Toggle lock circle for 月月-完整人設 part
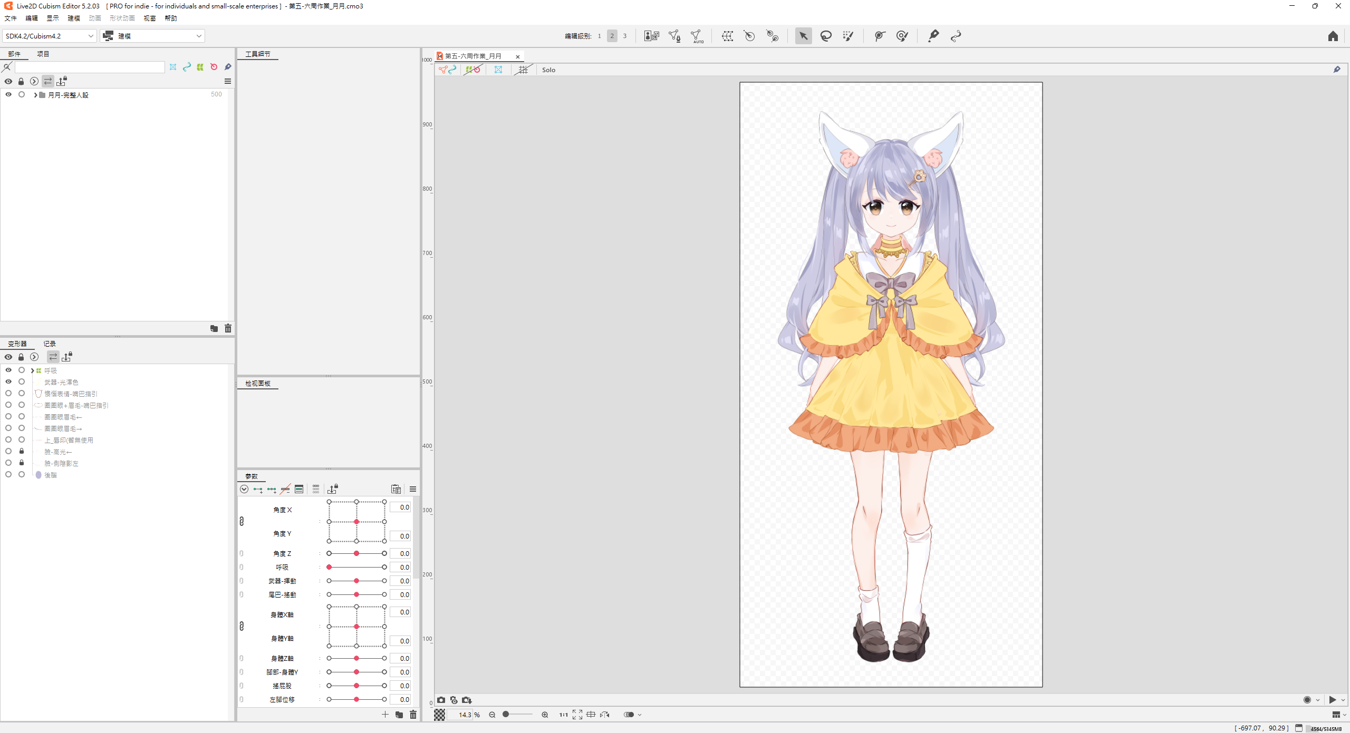This screenshot has width=1350, height=733. coord(22,95)
